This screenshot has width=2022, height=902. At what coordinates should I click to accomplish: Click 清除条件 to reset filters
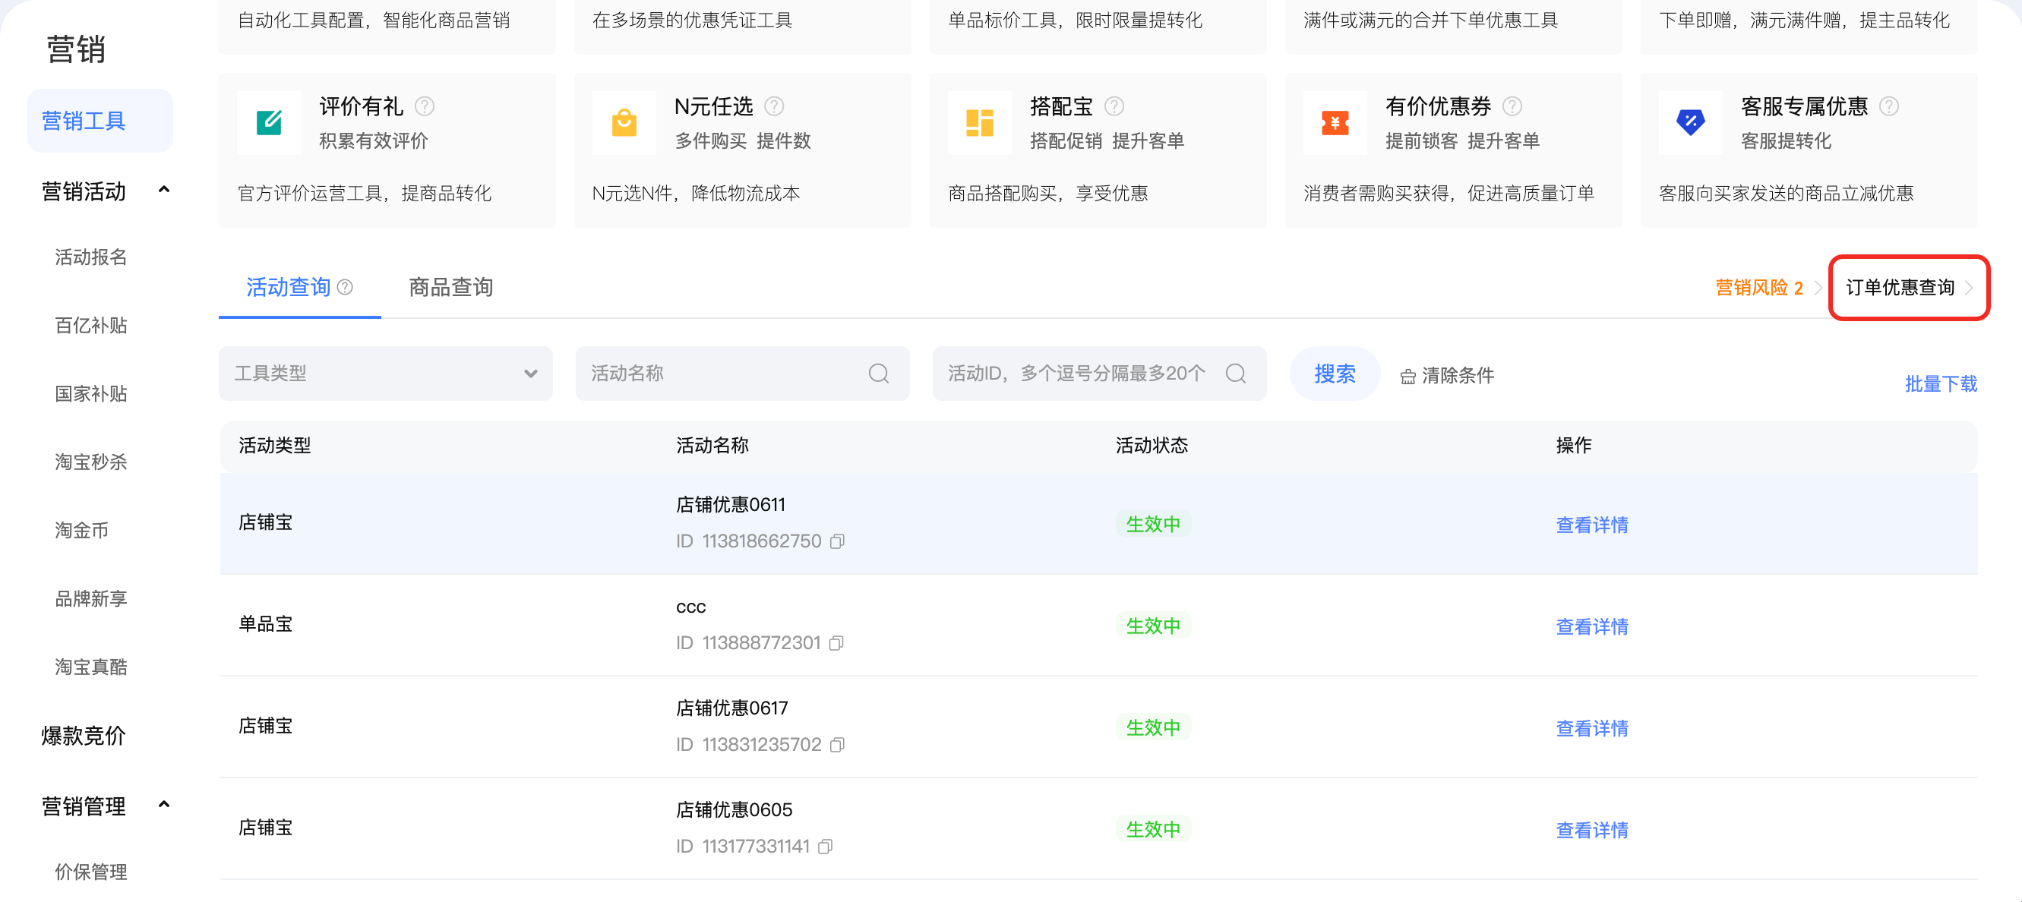pyautogui.click(x=1458, y=376)
